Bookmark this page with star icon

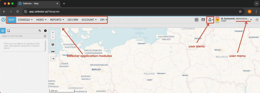tap(240, 11)
